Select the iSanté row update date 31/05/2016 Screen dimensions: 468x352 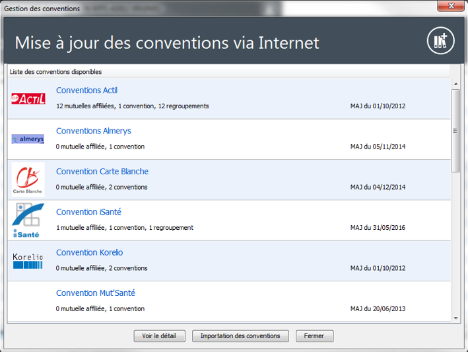click(378, 228)
